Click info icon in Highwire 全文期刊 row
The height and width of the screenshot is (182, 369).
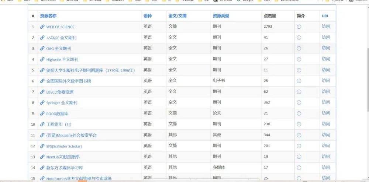299,59
